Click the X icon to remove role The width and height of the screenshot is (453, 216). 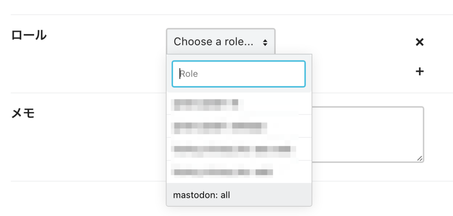(420, 42)
